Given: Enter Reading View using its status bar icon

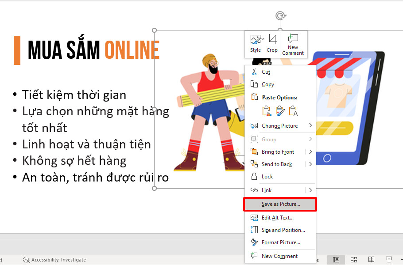Looking at the screenshot, I should coord(371,260).
